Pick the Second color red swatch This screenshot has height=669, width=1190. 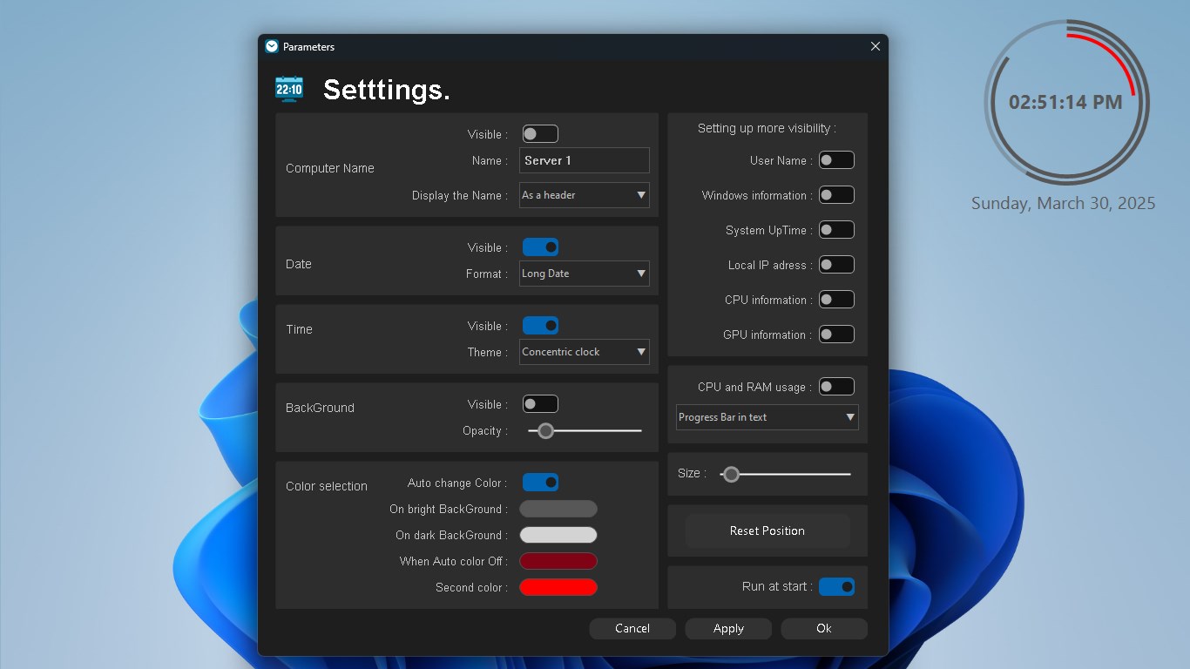(558, 587)
